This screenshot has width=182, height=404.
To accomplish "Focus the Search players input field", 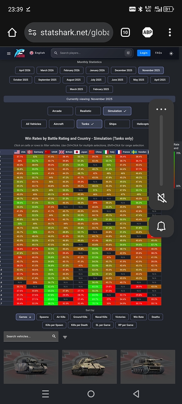I will 91,53.
